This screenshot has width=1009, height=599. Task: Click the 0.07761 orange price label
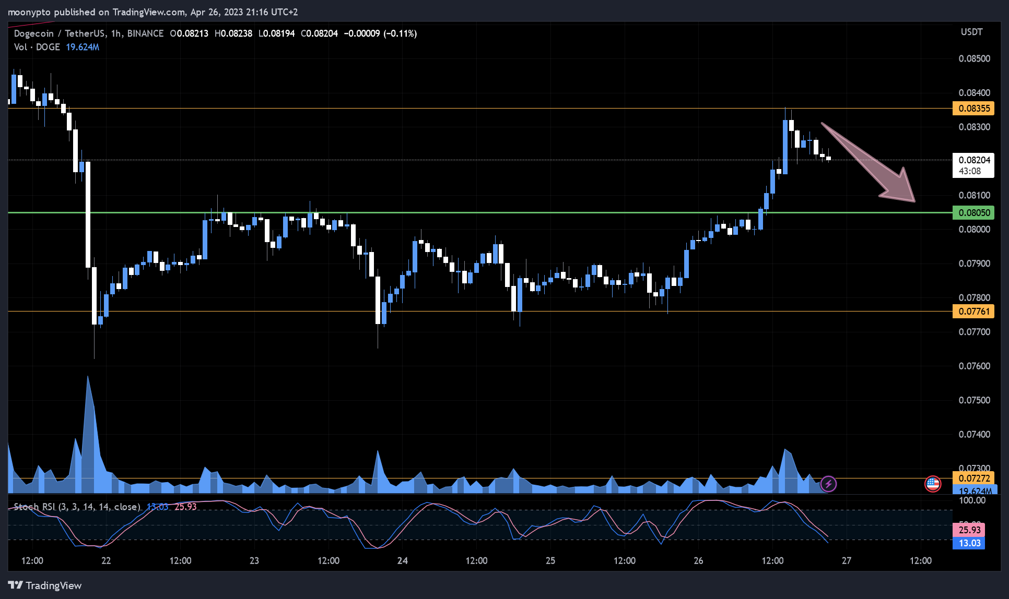973,312
